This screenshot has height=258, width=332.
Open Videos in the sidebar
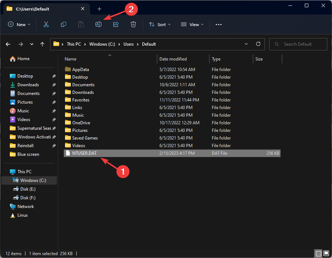tap(20, 120)
